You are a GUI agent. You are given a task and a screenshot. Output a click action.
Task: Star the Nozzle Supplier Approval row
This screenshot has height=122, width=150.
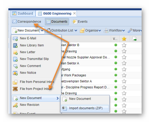click(x=124, y=57)
